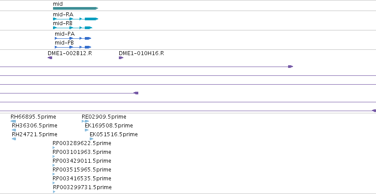
Task: Click the RH36306.5prime label
Action: pos(34,126)
